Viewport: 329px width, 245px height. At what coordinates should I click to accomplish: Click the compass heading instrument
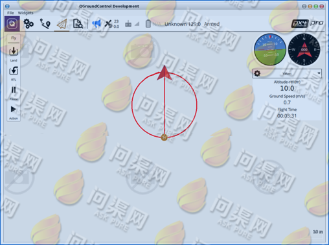tap(304, 50)
